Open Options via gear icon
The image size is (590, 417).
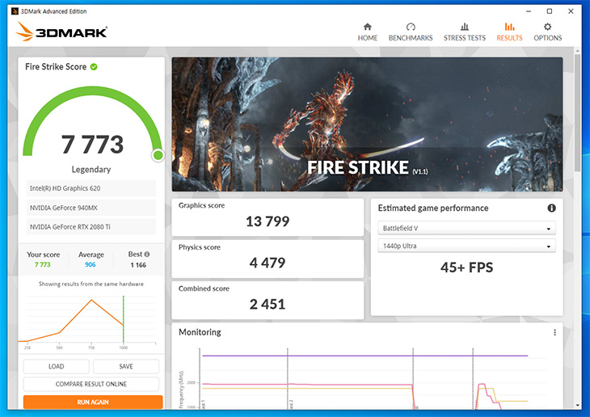coord(547,27)
